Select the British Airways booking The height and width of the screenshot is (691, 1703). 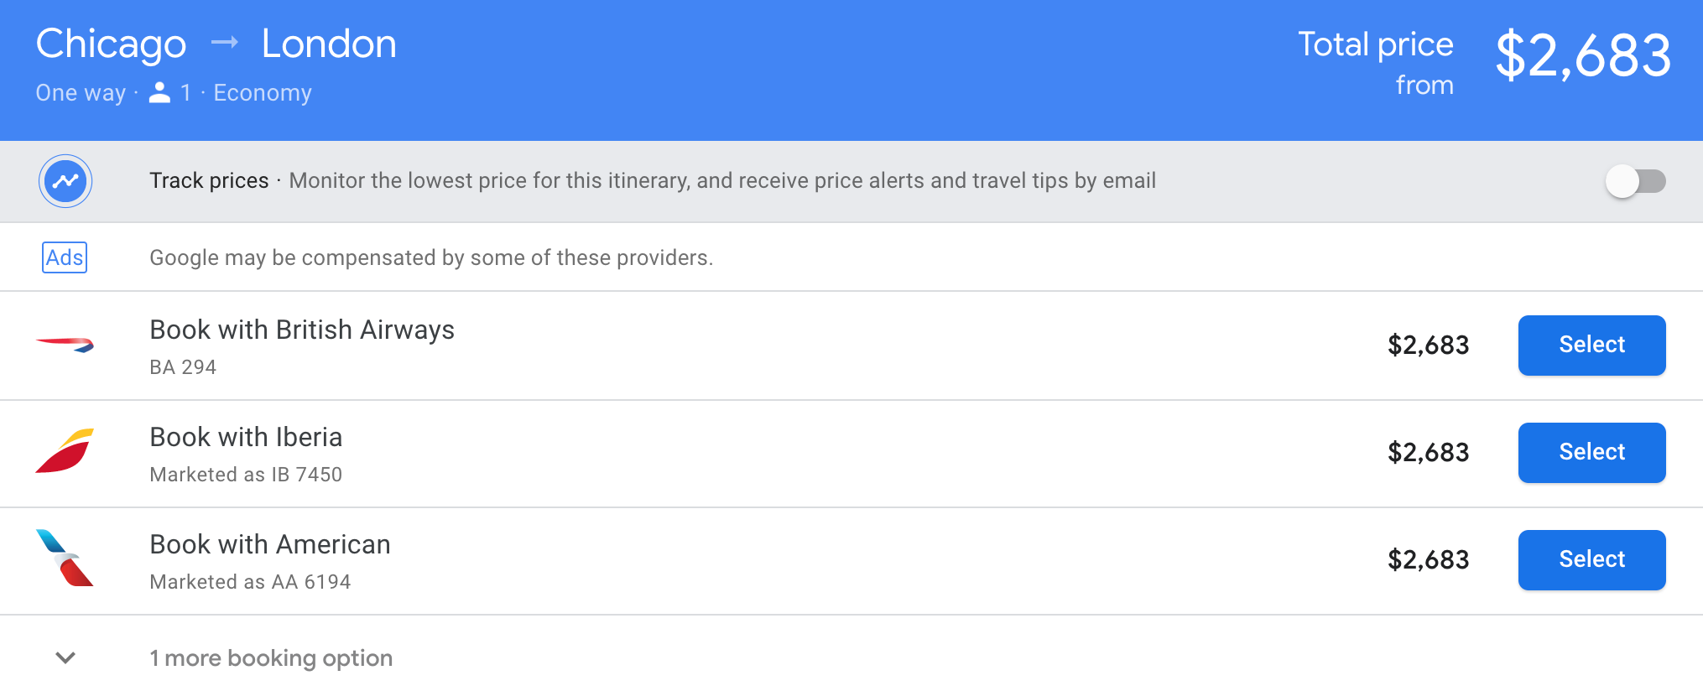coord(1591,345)
